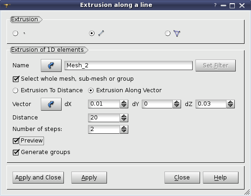The height and width of the screenshot is (196, 251).
Task: Click the Name selection arrow button
Action: (x=51, y=65)
